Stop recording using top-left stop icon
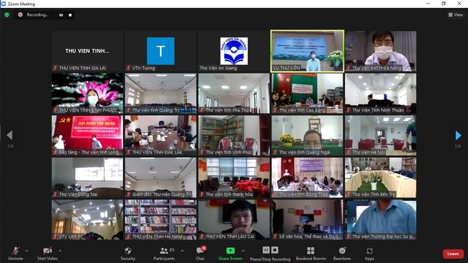This screenshot has height=263, width=468. point(70,15)
